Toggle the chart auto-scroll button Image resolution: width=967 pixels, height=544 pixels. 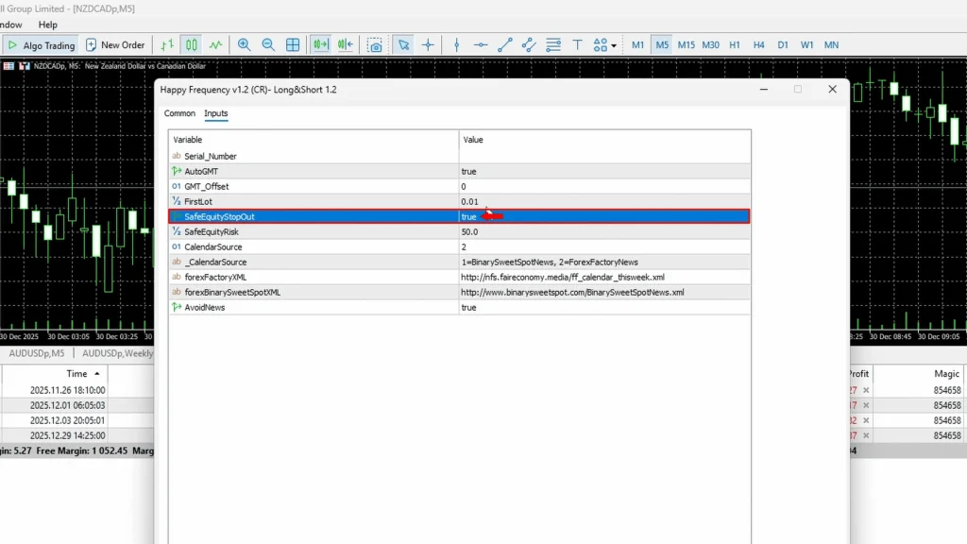(x=321, y=44)
